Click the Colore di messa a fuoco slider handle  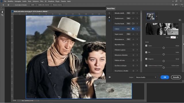[164, 68]
